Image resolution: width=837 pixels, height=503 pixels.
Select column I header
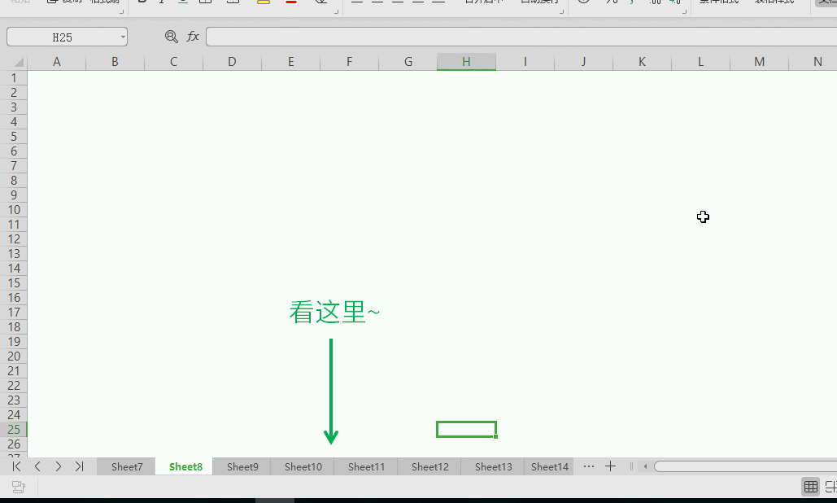(x=525, y=62)
